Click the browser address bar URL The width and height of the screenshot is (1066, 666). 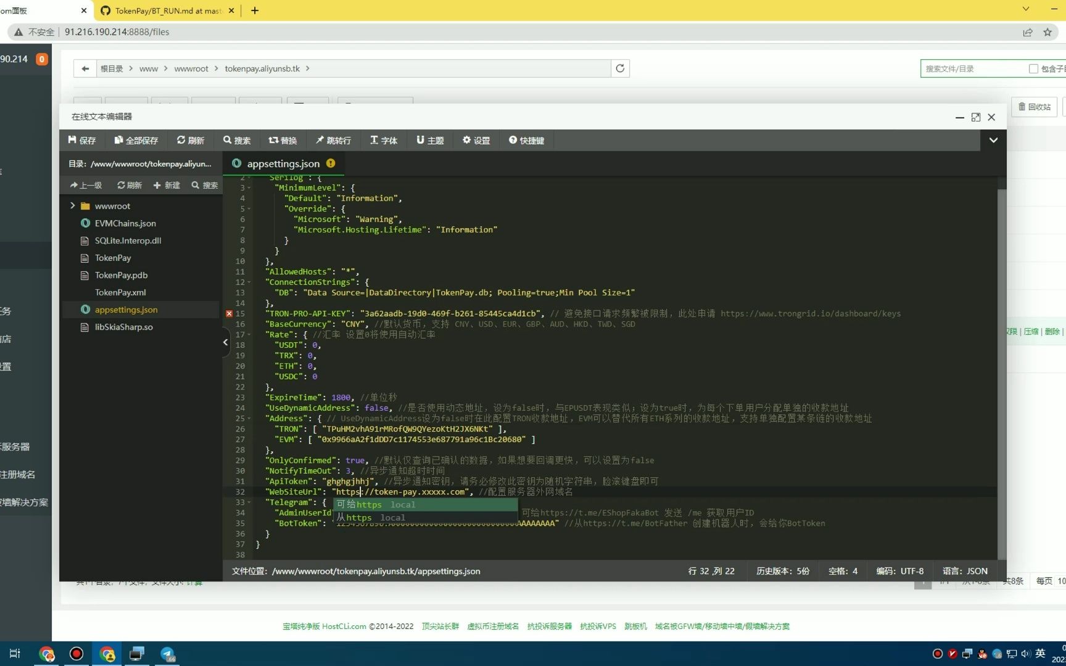[117, 32]
